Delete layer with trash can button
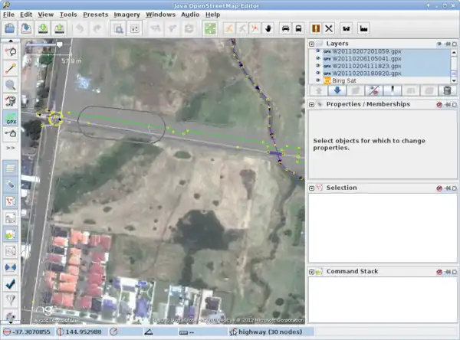The image size is (460, 340). tap(447, 91)
